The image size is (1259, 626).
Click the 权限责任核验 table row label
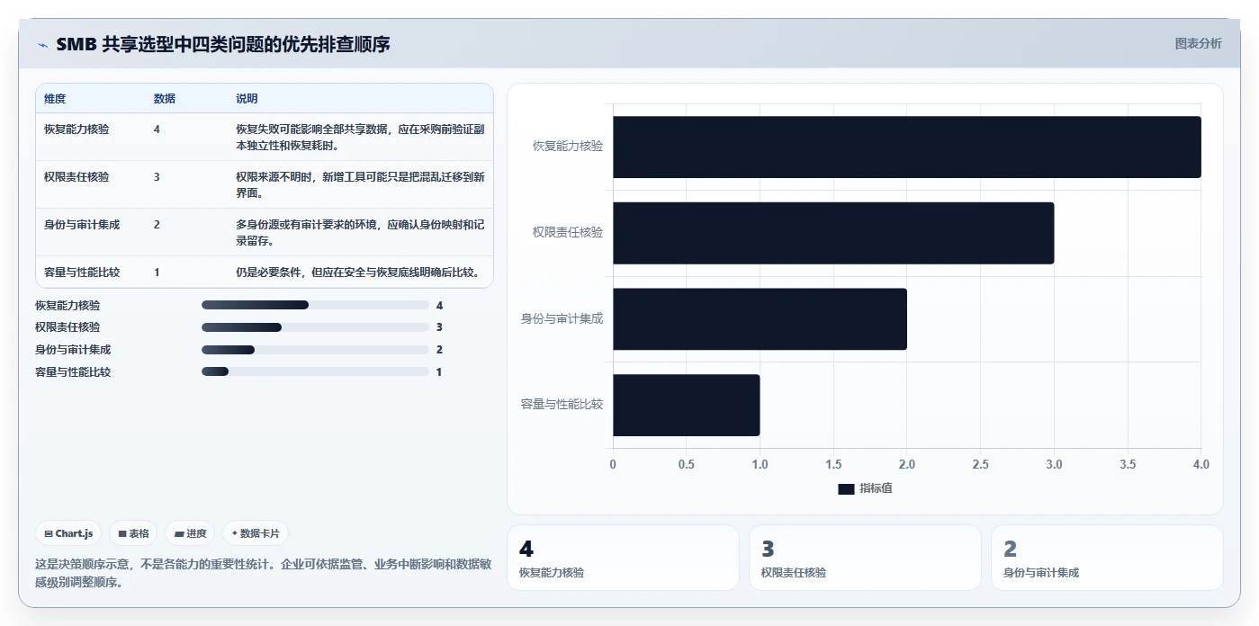coord(76,176)
